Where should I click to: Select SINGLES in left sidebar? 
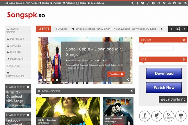point(18,46)
